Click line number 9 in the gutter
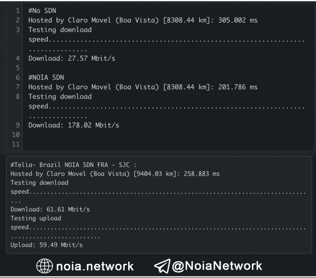316x278 pixels. pos(18,125)
